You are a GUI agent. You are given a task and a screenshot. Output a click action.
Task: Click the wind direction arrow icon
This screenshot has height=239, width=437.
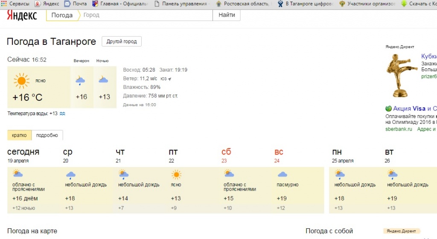pyautogui.click(x=169, y=79)
